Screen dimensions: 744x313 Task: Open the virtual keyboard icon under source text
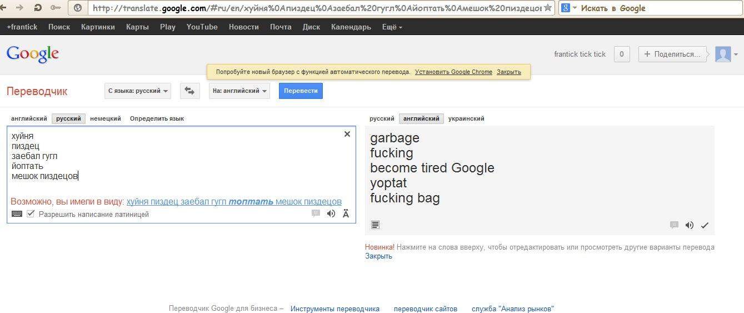(17, 214)
